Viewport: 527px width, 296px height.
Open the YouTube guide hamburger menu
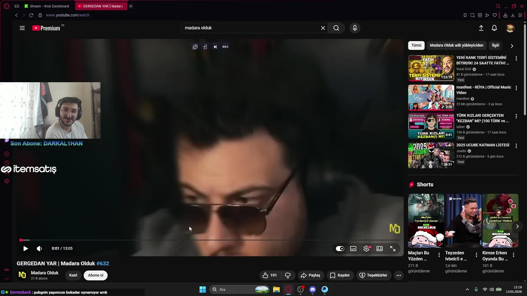pos(22,28)
